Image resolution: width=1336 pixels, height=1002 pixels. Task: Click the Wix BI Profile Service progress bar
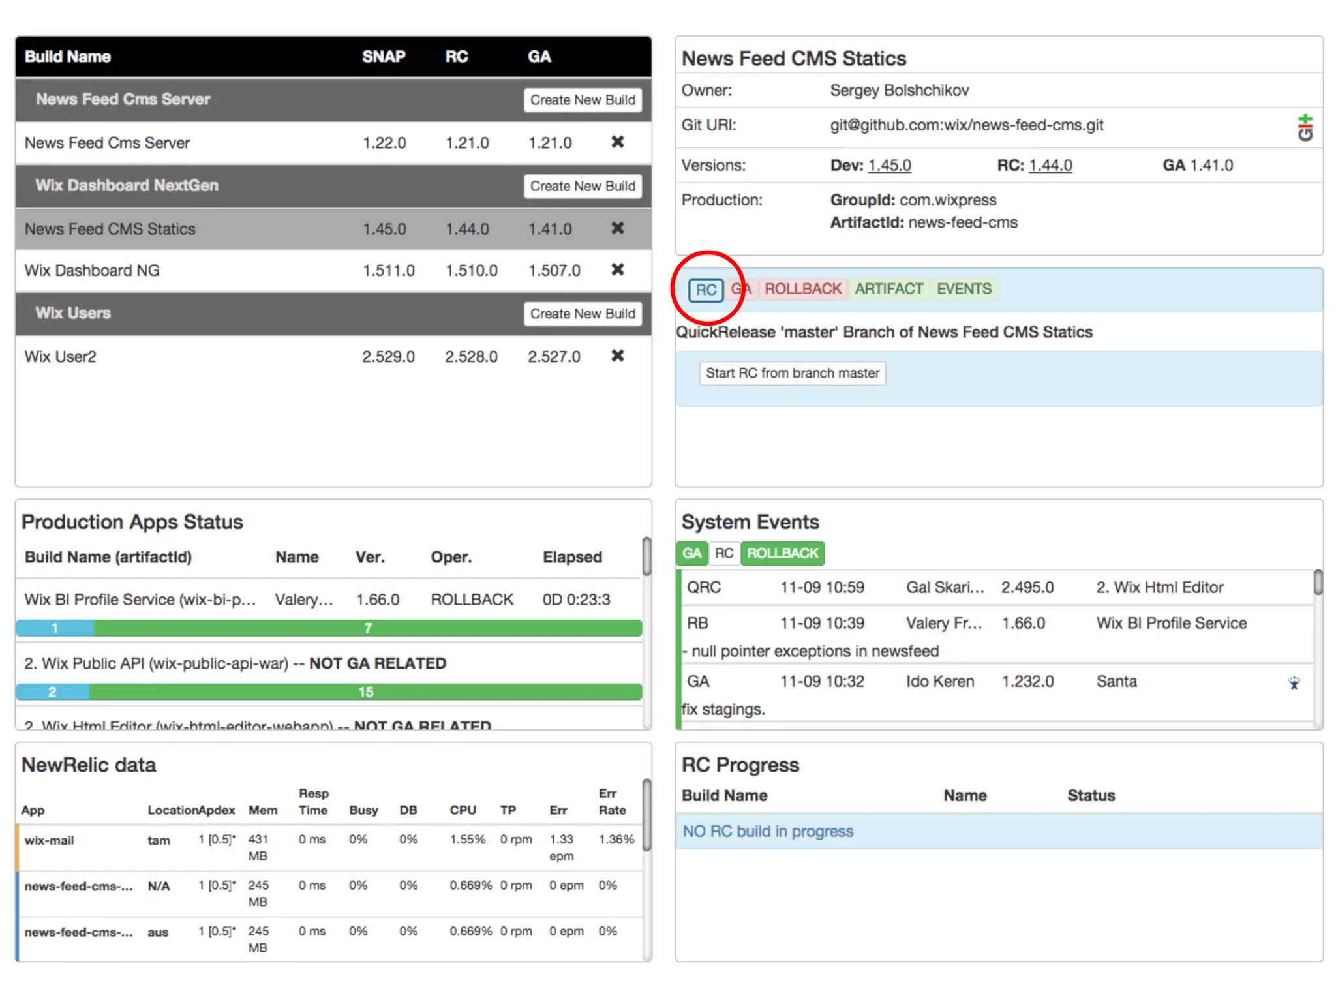[329, 628]
